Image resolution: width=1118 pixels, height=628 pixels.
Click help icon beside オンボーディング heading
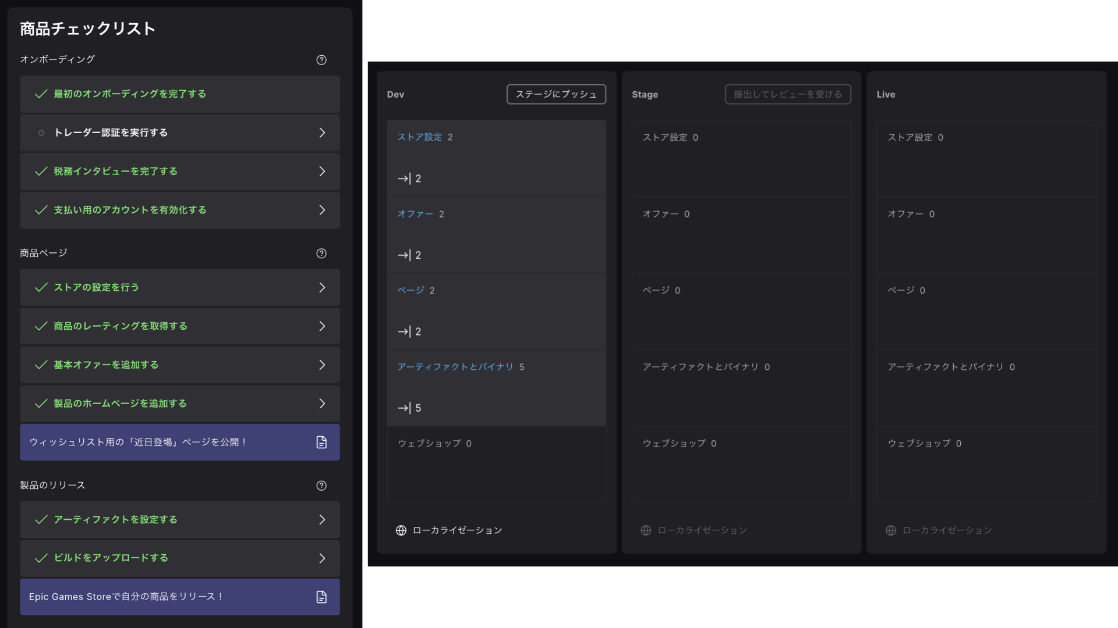(x=321, y=60)
